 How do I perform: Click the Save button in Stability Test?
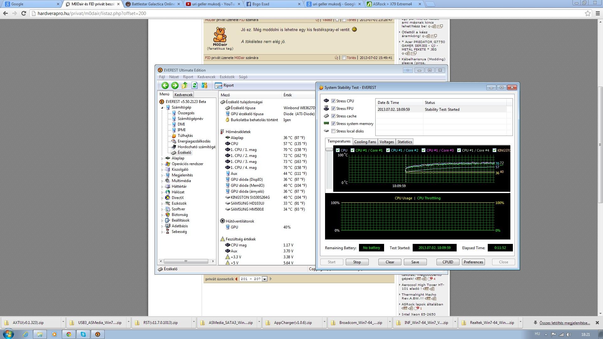(415, 262)
